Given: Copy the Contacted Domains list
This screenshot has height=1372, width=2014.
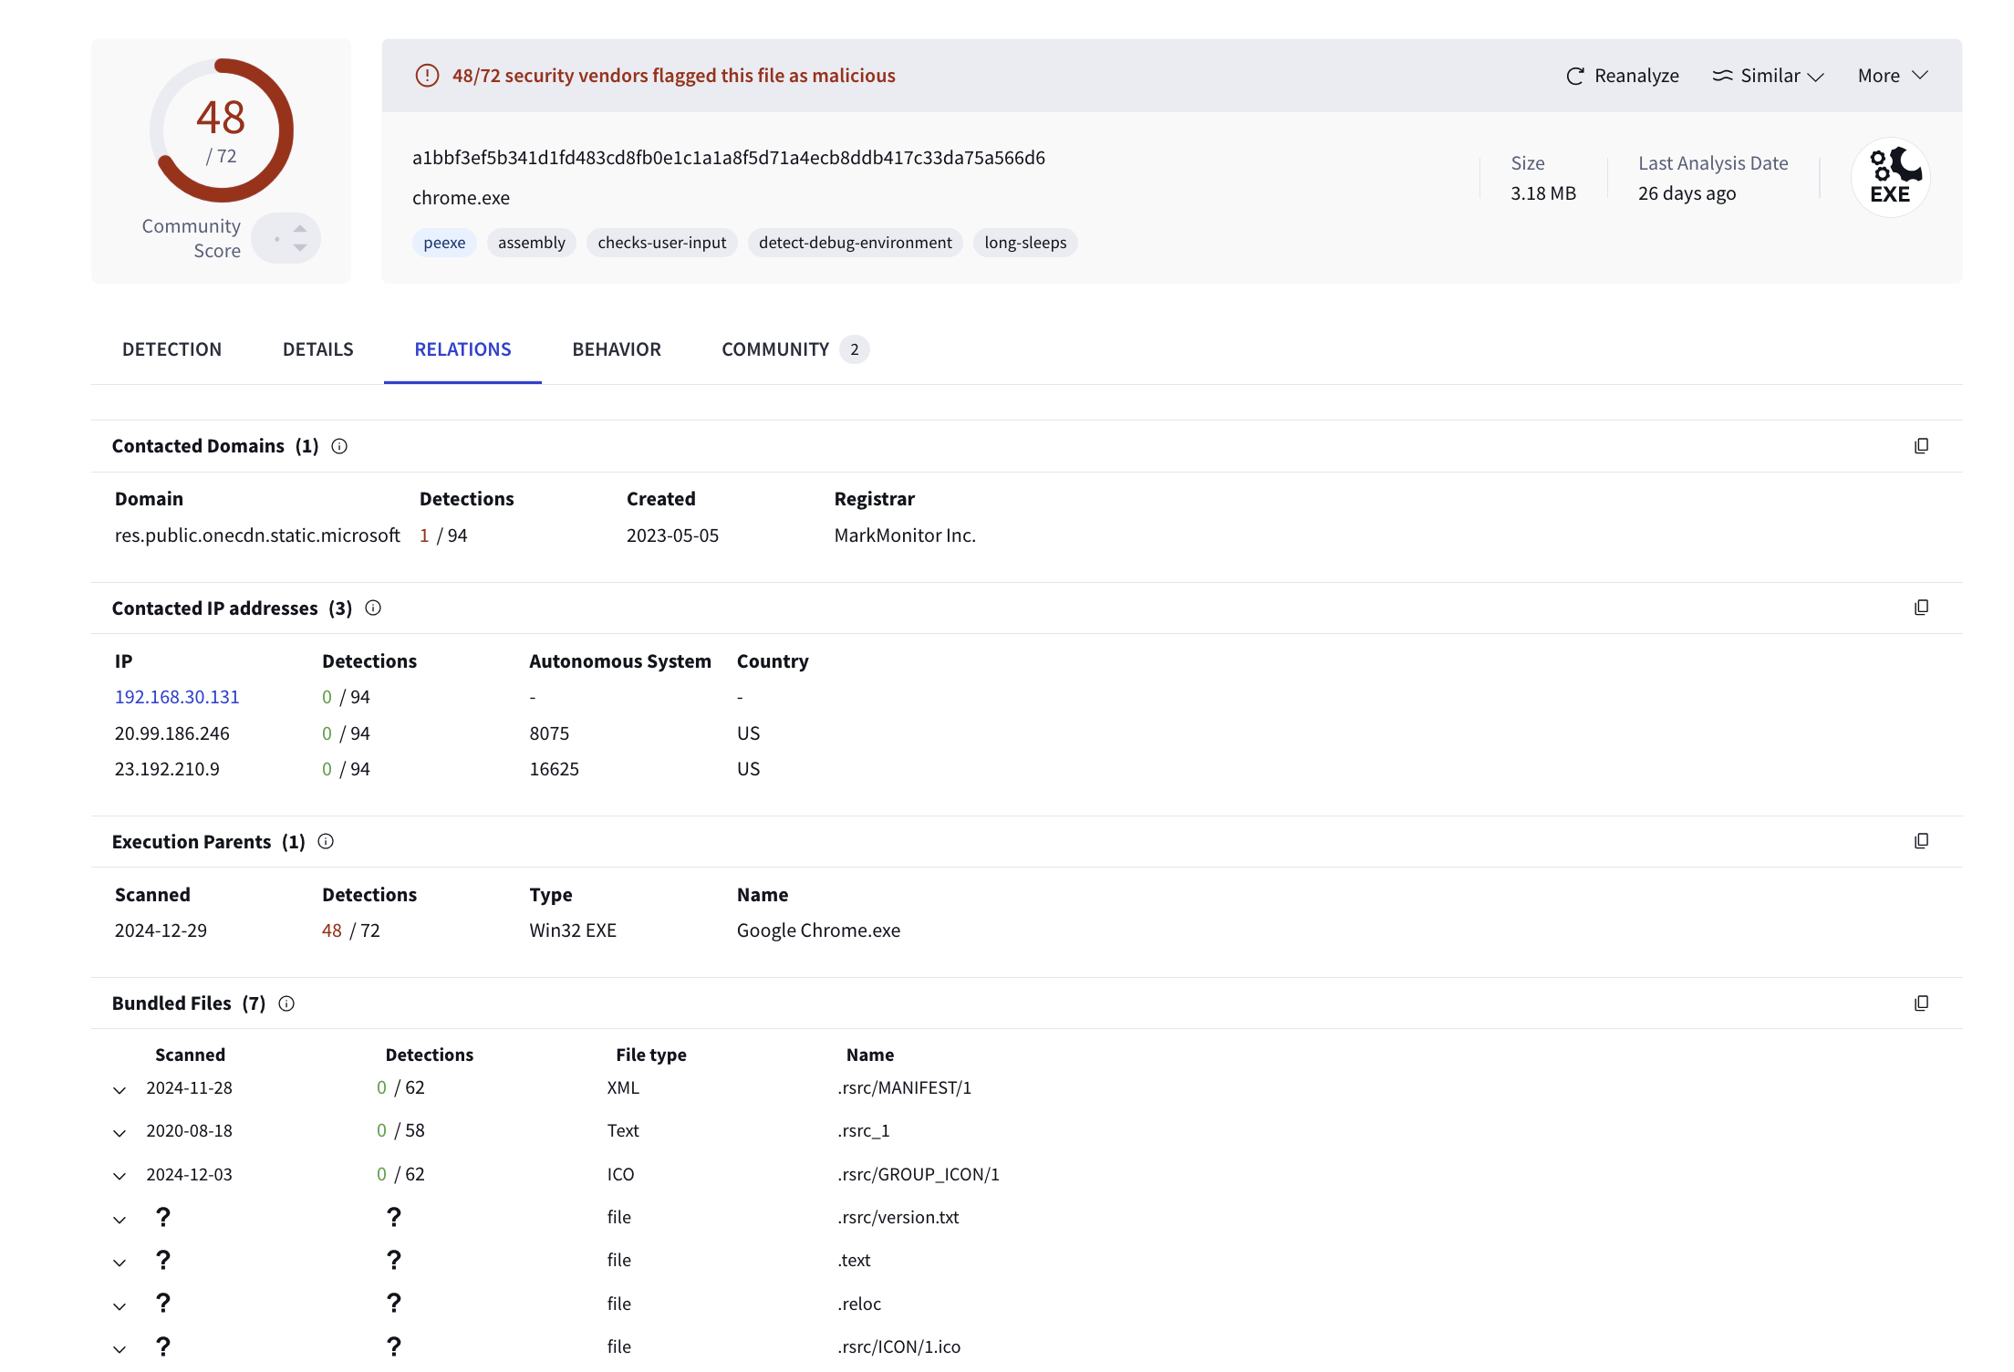Looking at the screenshot, I should (1921, 446).
